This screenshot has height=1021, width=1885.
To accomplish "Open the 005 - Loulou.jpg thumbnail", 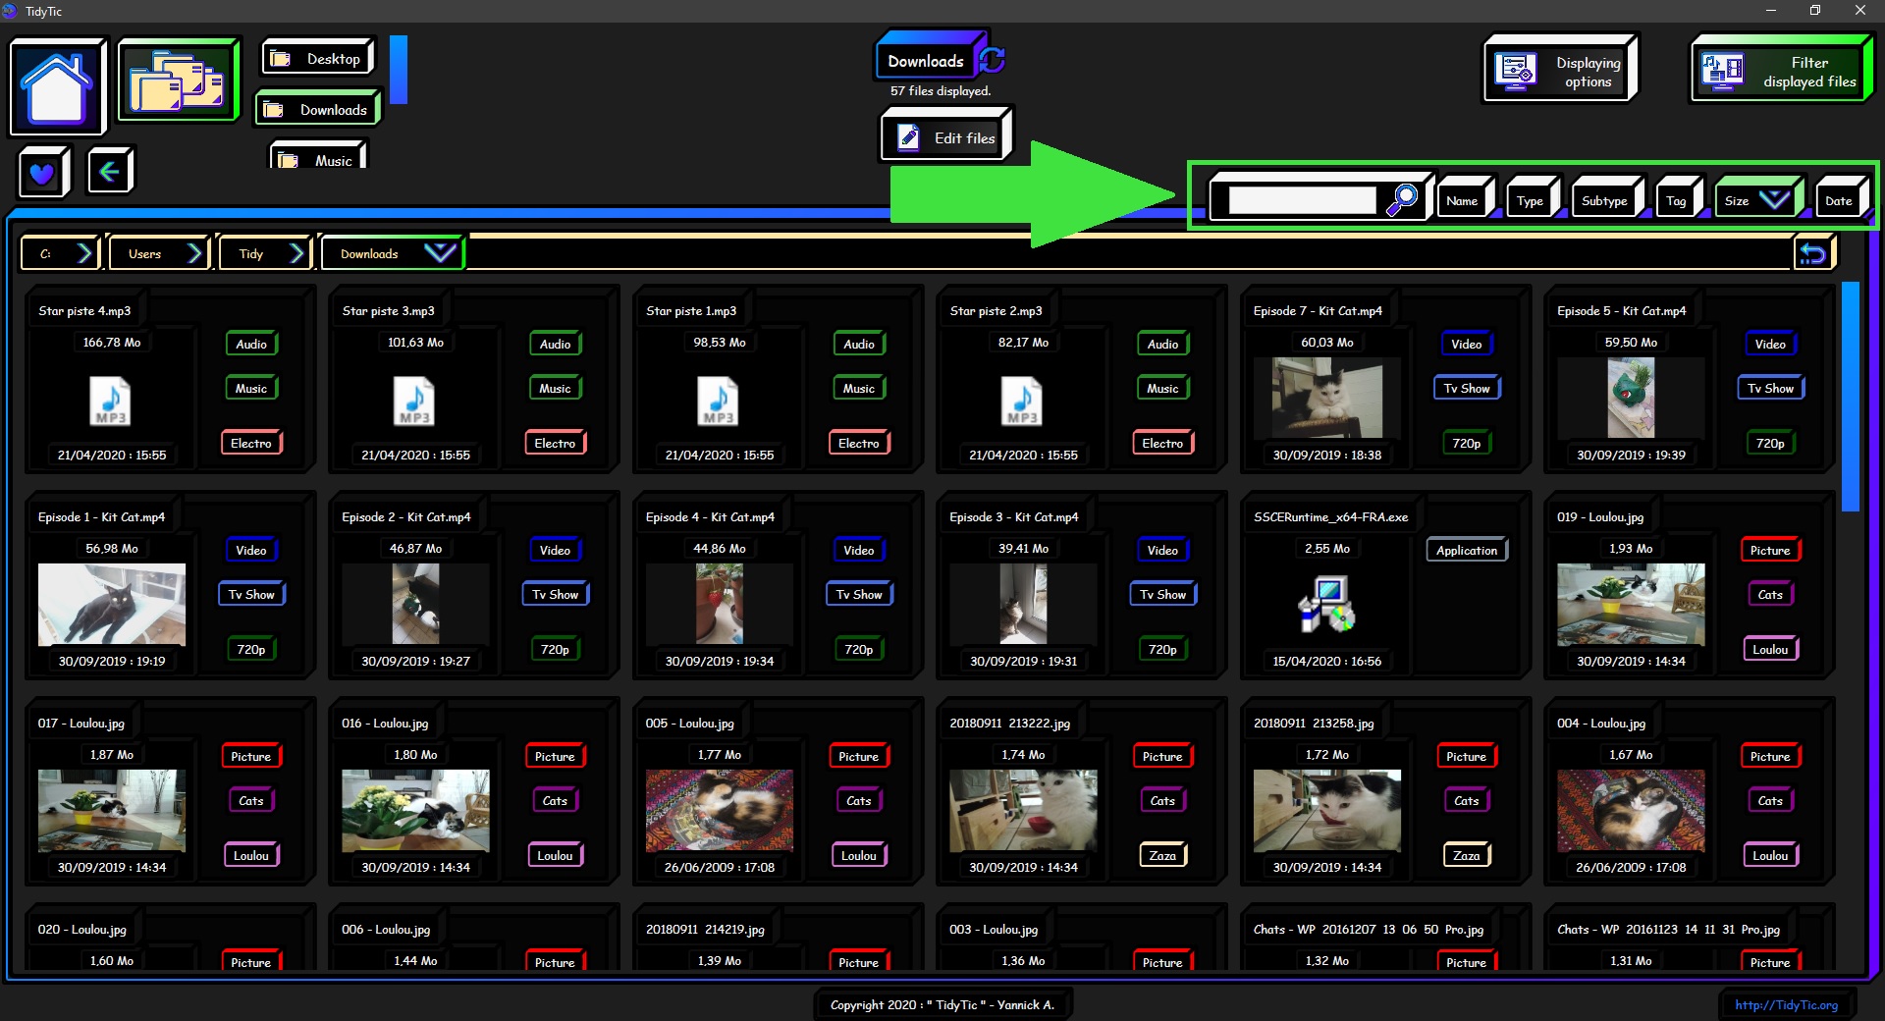I will click(x=720, y=810).
